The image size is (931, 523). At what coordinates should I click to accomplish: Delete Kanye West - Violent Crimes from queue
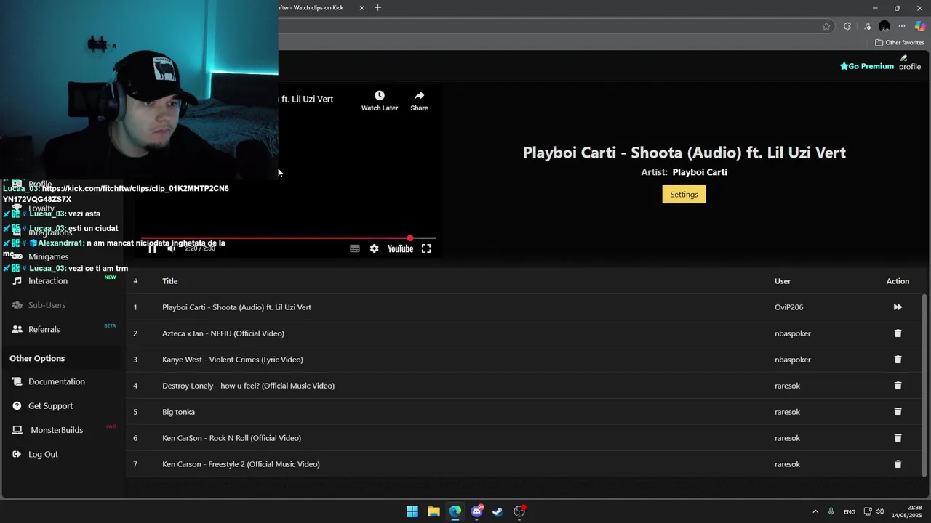[x=898, y=360]
